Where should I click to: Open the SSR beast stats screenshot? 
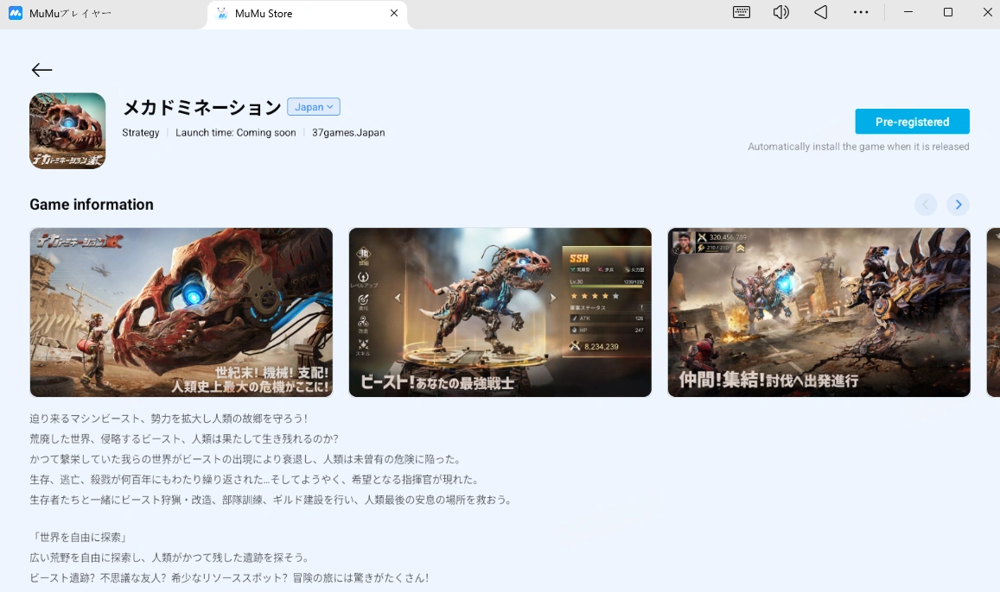[500, 312]
